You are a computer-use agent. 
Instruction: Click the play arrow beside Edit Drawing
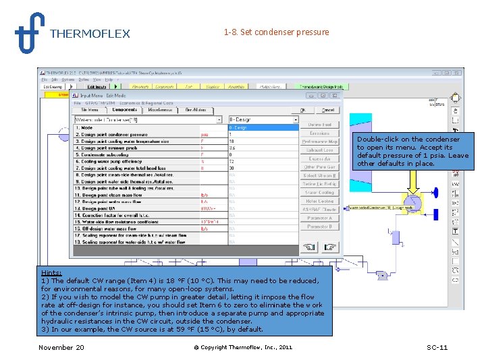click(71, 87)
